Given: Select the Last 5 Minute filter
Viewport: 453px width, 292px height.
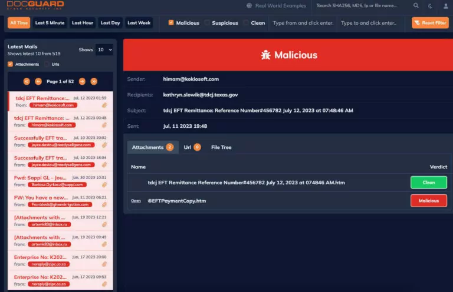Looking at the screenshot, I should coord(50,23).
